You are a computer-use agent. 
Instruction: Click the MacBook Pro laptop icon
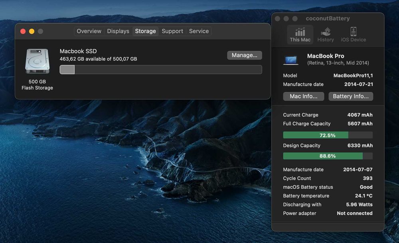pos(290,60)
